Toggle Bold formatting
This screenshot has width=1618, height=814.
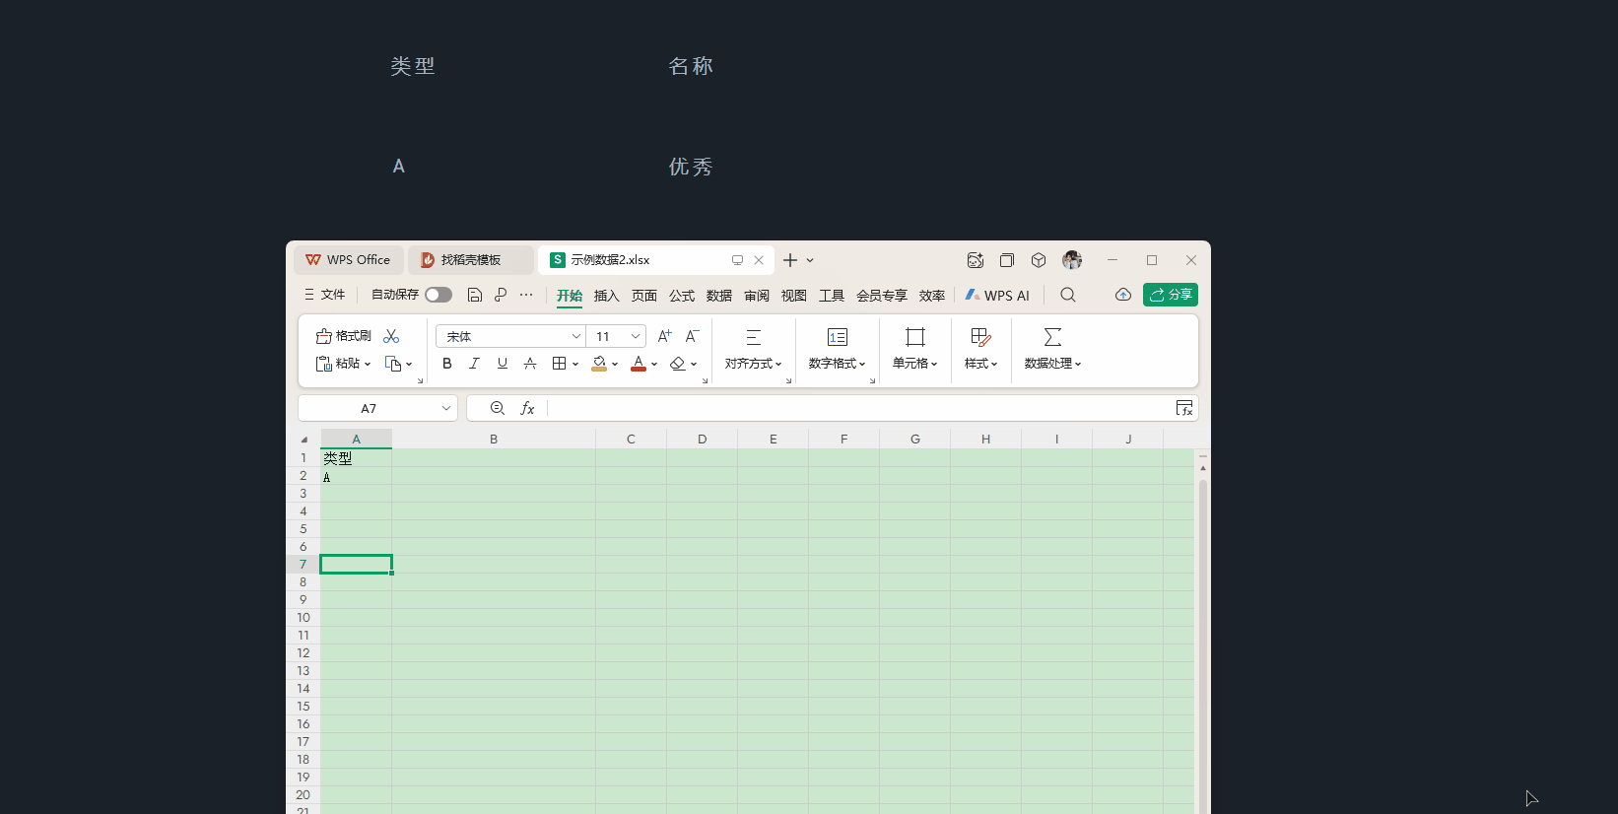[x=447, y=364]
